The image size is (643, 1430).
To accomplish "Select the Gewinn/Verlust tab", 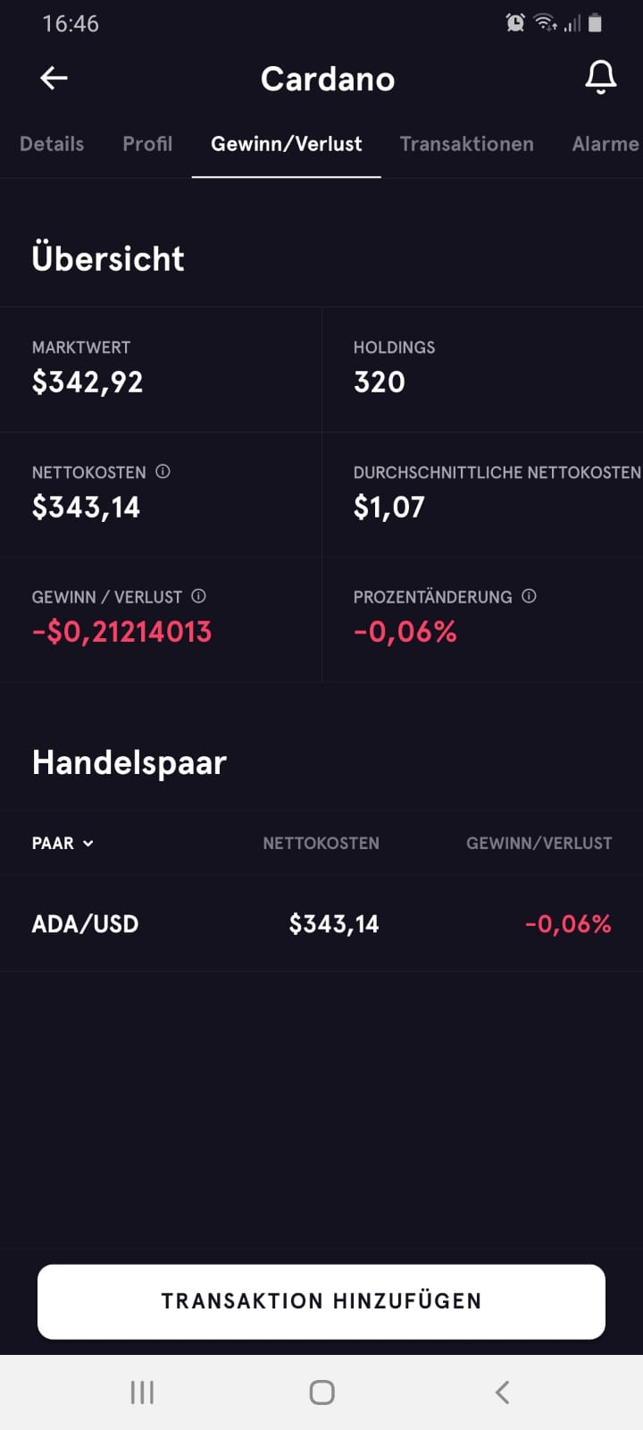I will 287,144.
